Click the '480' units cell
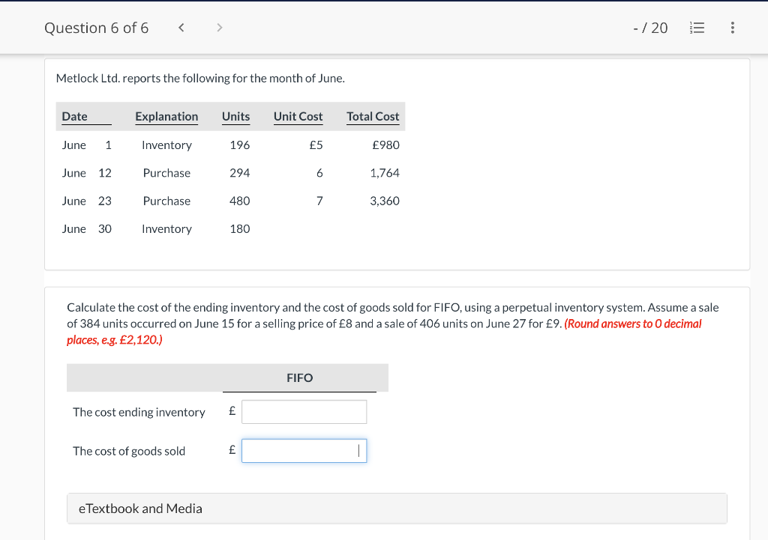Image resolution: width=768 pixels, height=540 pixels. [239, 201]
